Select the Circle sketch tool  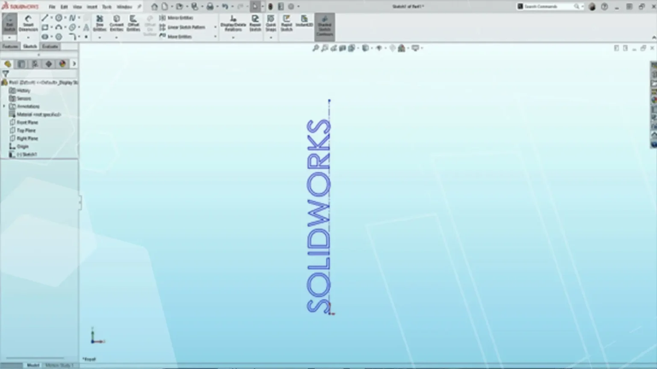tap(59, 18)
